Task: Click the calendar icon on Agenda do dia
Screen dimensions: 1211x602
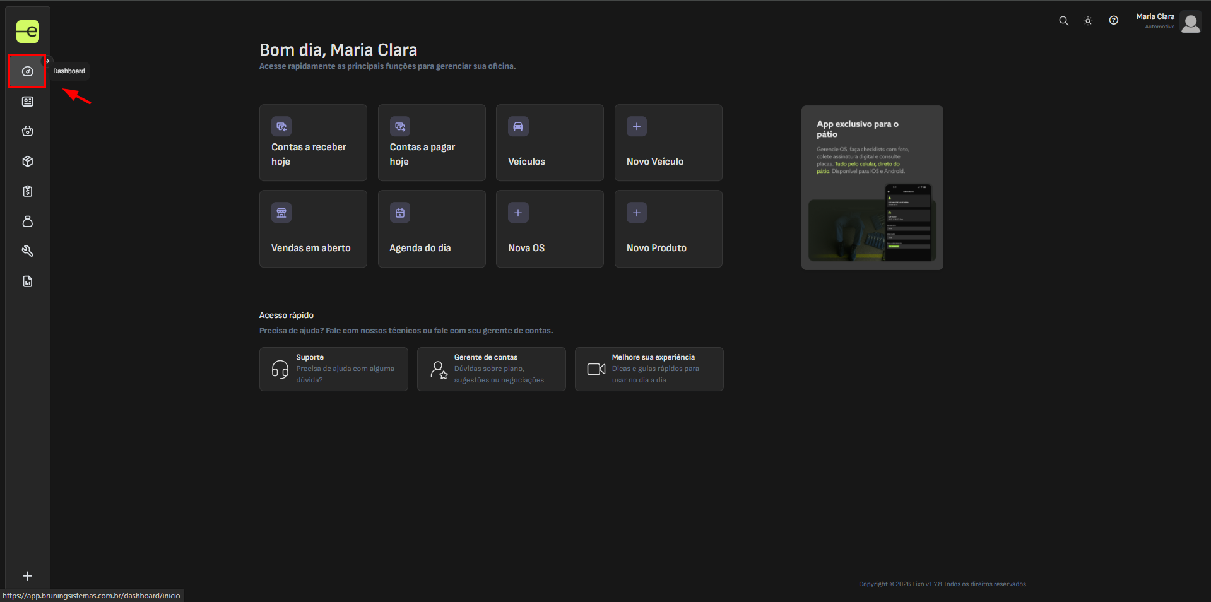Action: tap(400, 213)
